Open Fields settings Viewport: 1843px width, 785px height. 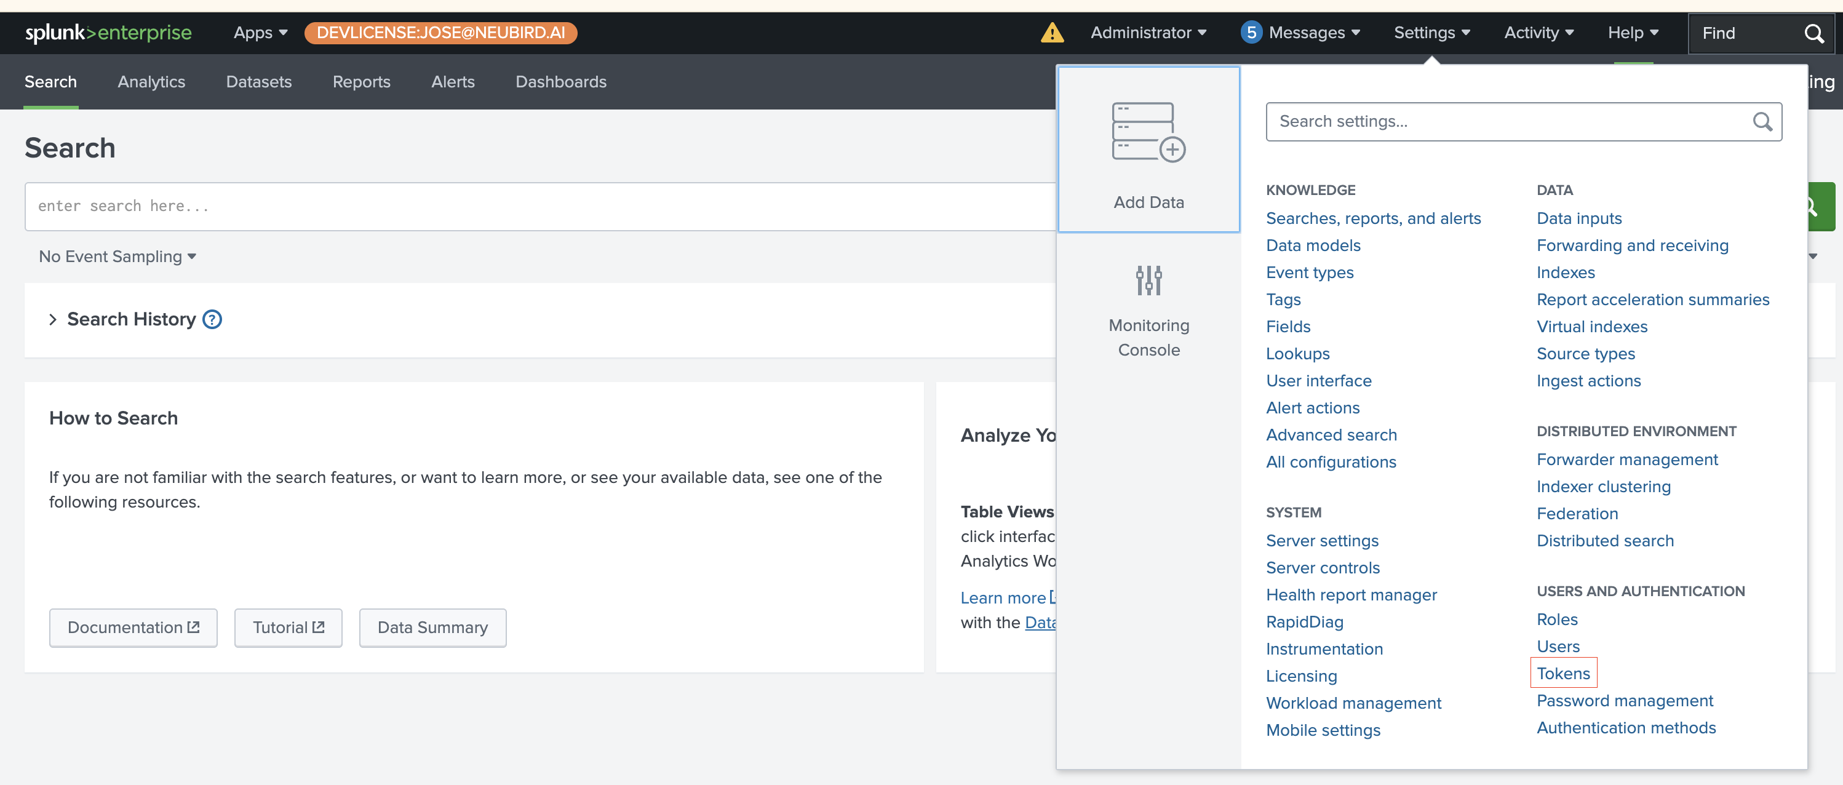pyautogui.click(x=1288, y=327)
